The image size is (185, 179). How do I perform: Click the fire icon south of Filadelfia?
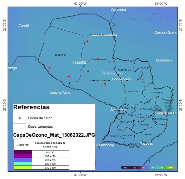tap(88, 71)
